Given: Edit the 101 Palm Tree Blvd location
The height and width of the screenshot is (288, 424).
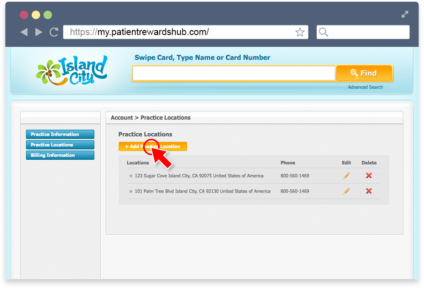Looking at the screenshot, I should coord(346,191).
